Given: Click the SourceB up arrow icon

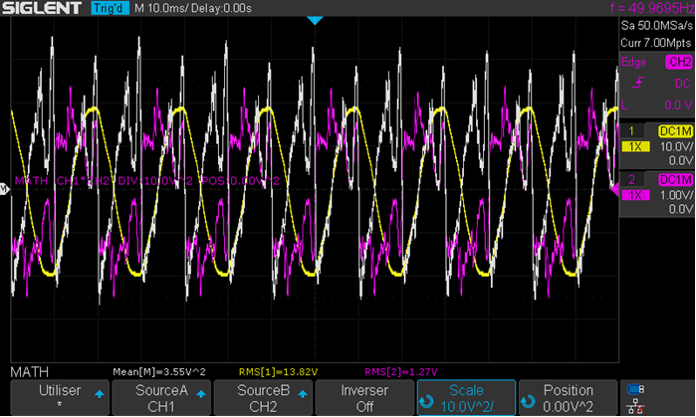Looking at the screenshot, I should pyautogui.click(x=303, y=394).
